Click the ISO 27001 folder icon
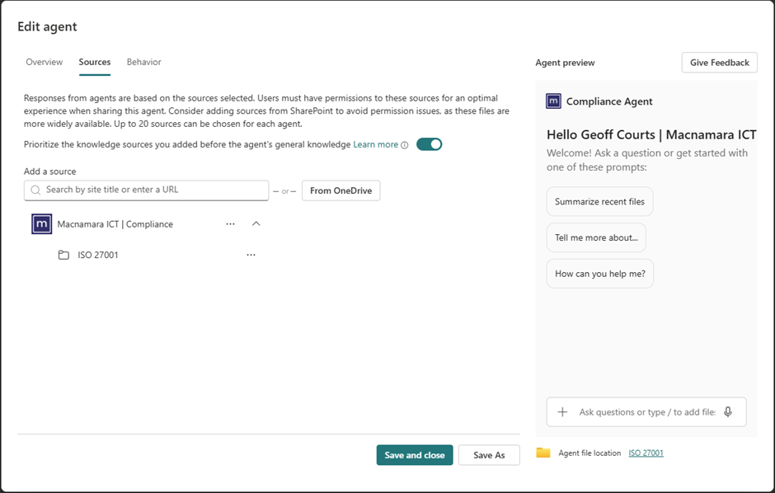 (63, 255)
